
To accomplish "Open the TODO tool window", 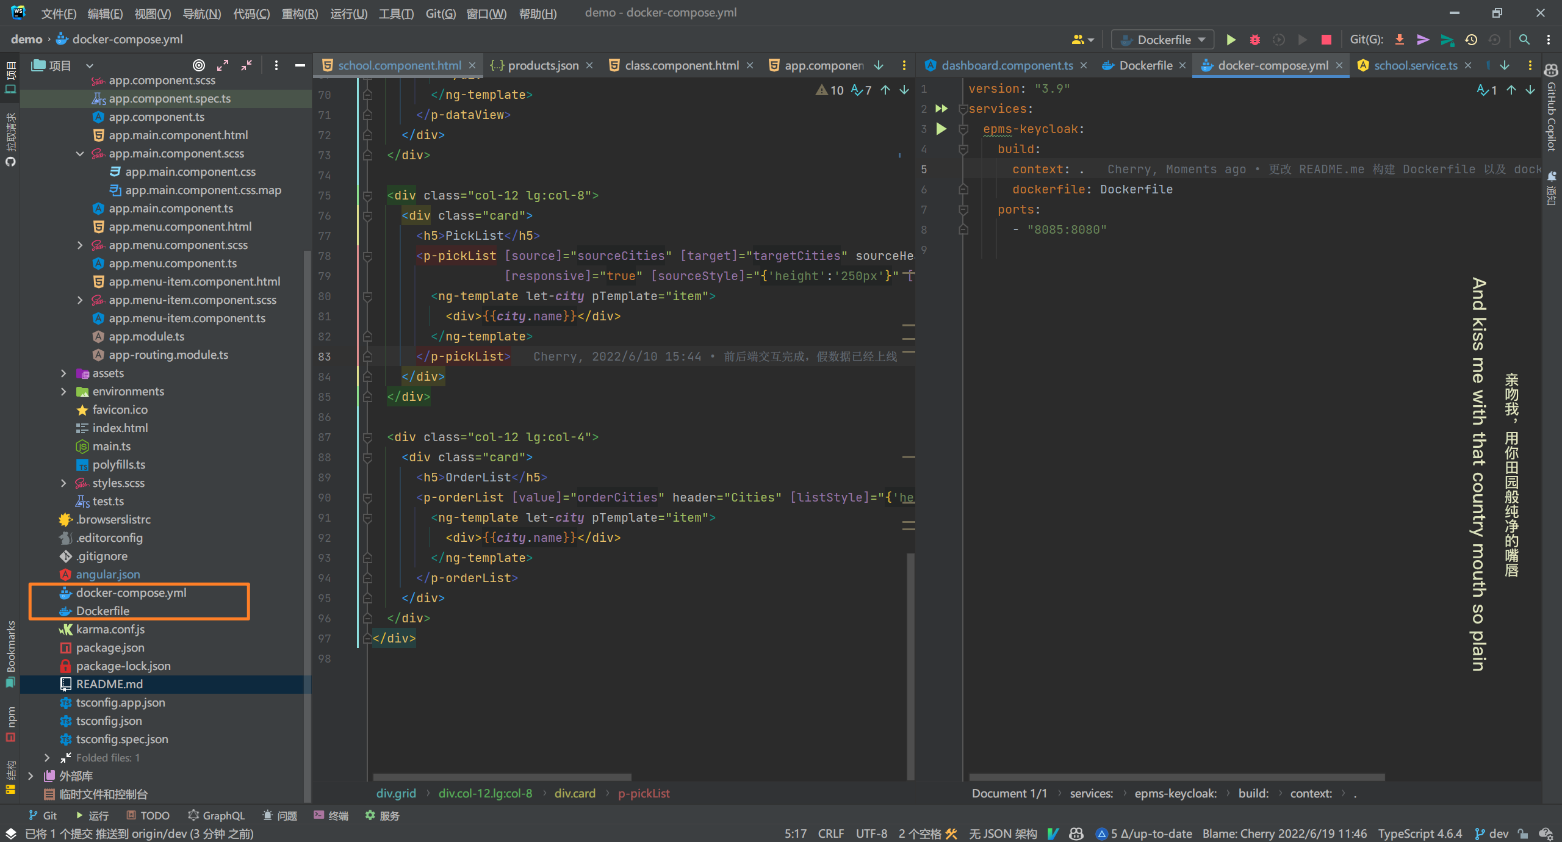I will pyautogui.click(x=148, y=816).
